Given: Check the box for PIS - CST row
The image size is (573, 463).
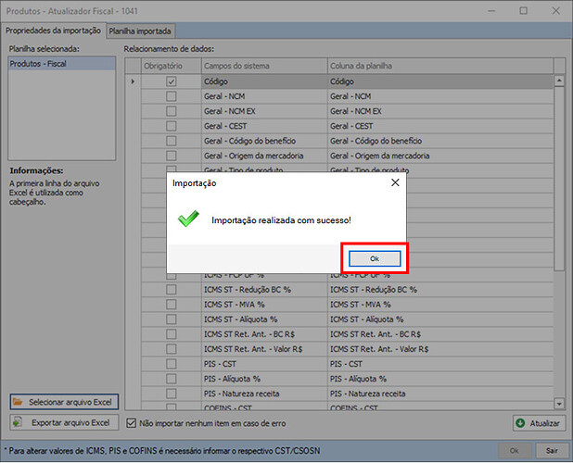Looking at the screenshot, I should (171, 365).
